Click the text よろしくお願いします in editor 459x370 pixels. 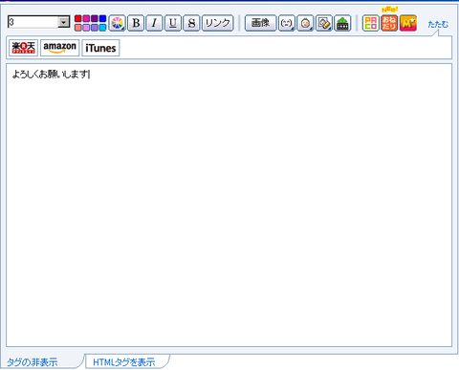coord(50,75)
